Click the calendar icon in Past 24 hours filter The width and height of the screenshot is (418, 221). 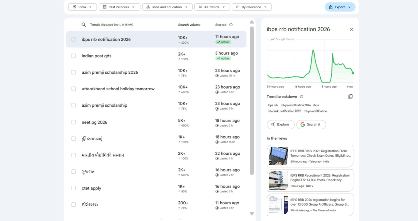tap(105, 7)
